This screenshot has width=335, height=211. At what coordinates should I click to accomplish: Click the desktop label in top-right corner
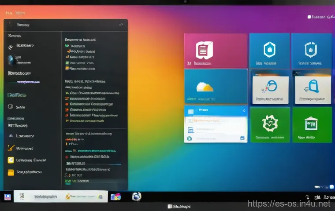[321, 17]
